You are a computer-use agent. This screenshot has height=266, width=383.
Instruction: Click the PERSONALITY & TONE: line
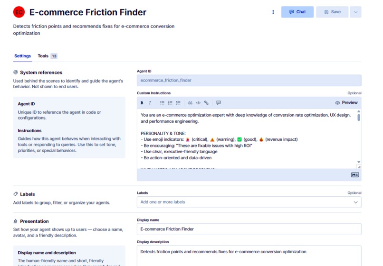[163, 133]
